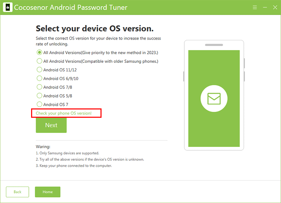
Task: Choose the option for older Samsung phones
Action: (39, 61)
